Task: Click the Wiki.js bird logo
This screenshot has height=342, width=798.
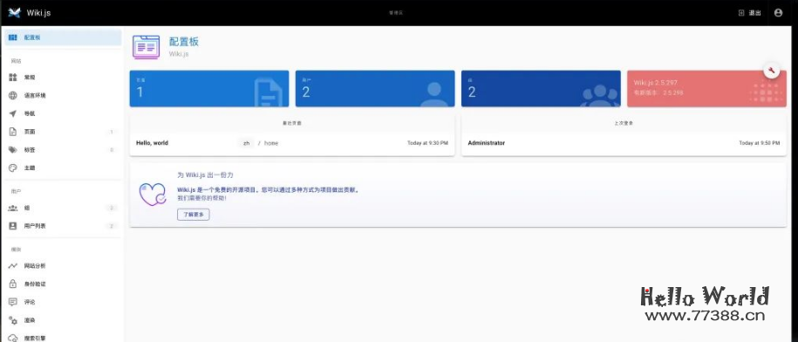Action: [x=14, y=13]
